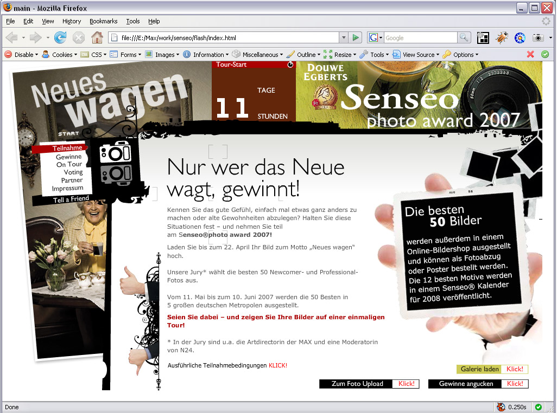This screenshot has width=557, height=413.
Task: Toggle the green validation checkmark on the toolbar
Action: pyautogui.click(x=544, y=54)
